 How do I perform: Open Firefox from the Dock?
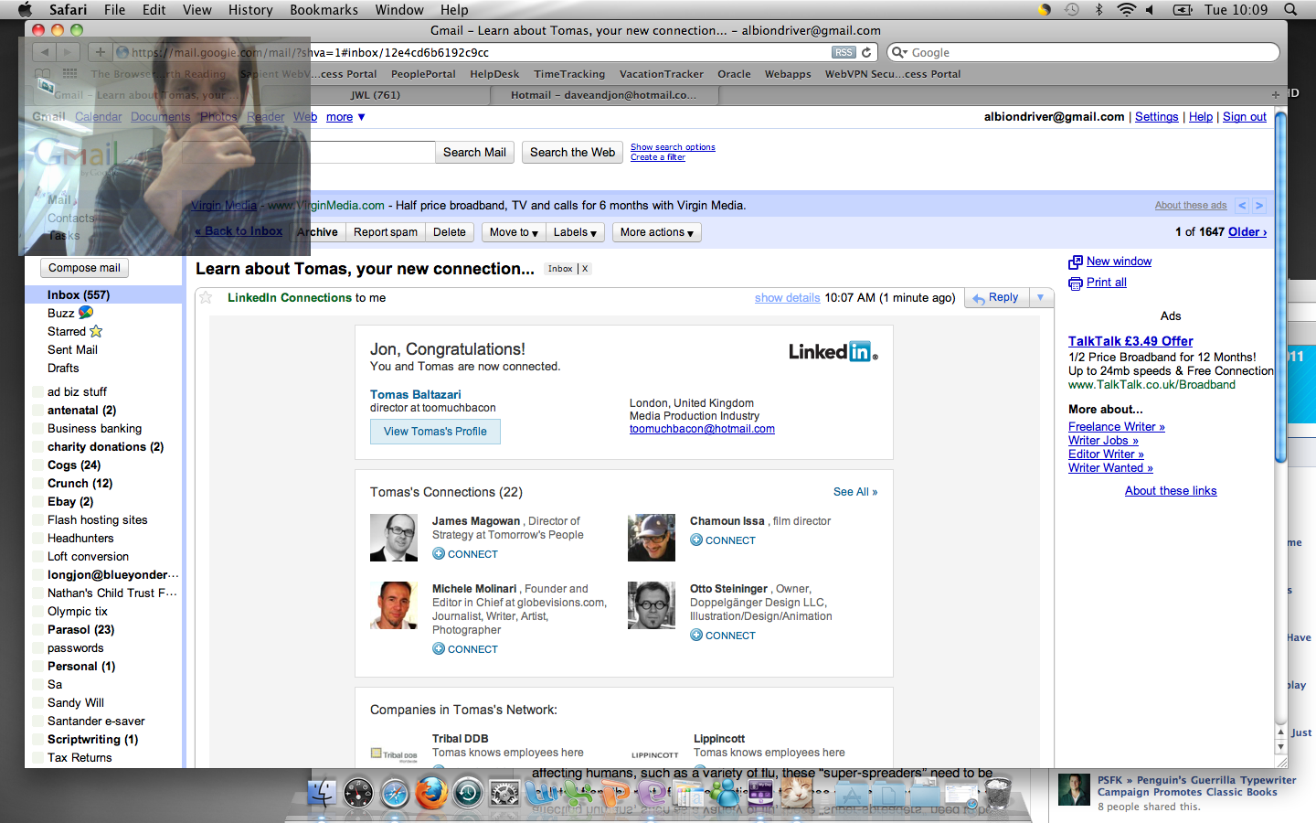coord(431,792)
